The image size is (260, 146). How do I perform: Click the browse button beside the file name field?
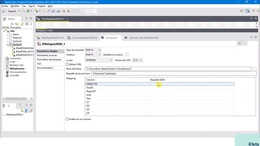[x=254, y=69]
